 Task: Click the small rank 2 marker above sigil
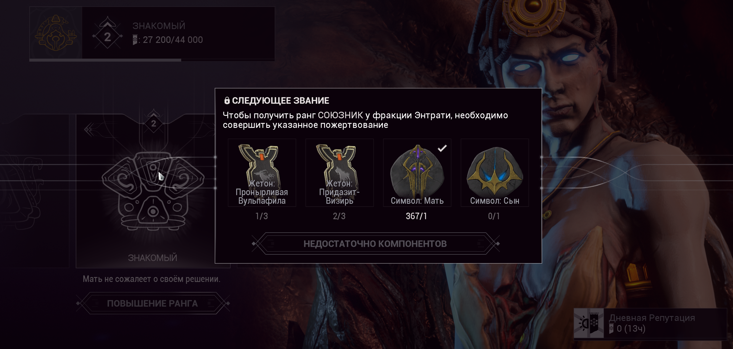[154, 121]
